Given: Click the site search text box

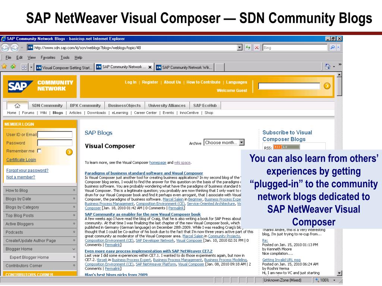Looking at the screenshot, I should click(x=289, y=86).
